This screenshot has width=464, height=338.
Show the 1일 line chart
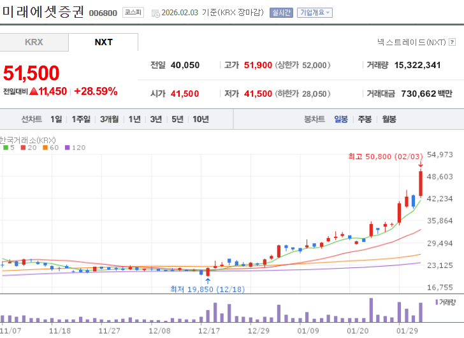click(x=56, y=119)
